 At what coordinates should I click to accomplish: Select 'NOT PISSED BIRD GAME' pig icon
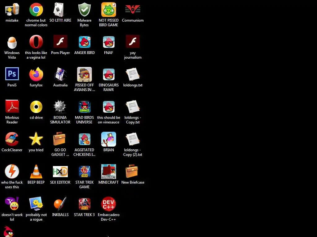[109, 10]
